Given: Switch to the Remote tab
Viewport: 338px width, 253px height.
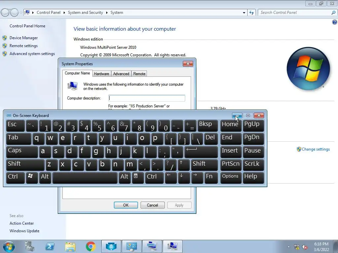Looking at the screenshot, I should [139, 74].
